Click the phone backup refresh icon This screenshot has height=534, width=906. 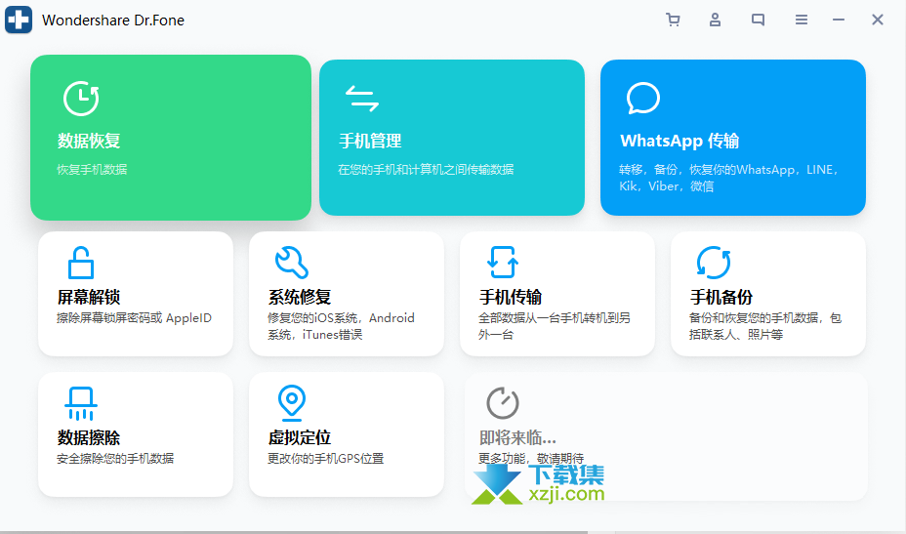[714, 263]
